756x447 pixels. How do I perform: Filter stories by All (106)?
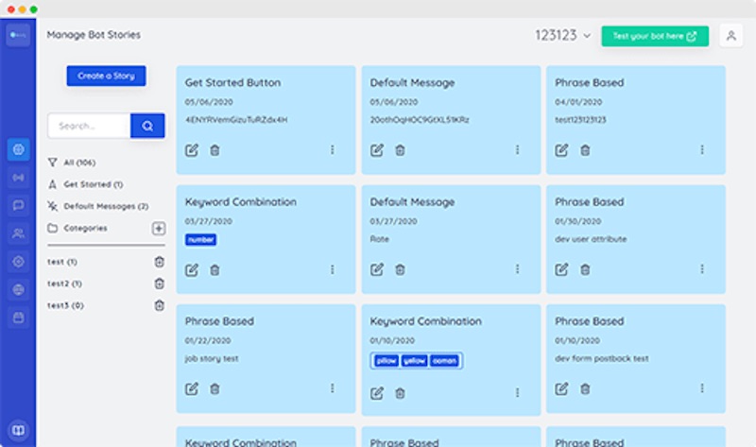[x=72, y=163]
